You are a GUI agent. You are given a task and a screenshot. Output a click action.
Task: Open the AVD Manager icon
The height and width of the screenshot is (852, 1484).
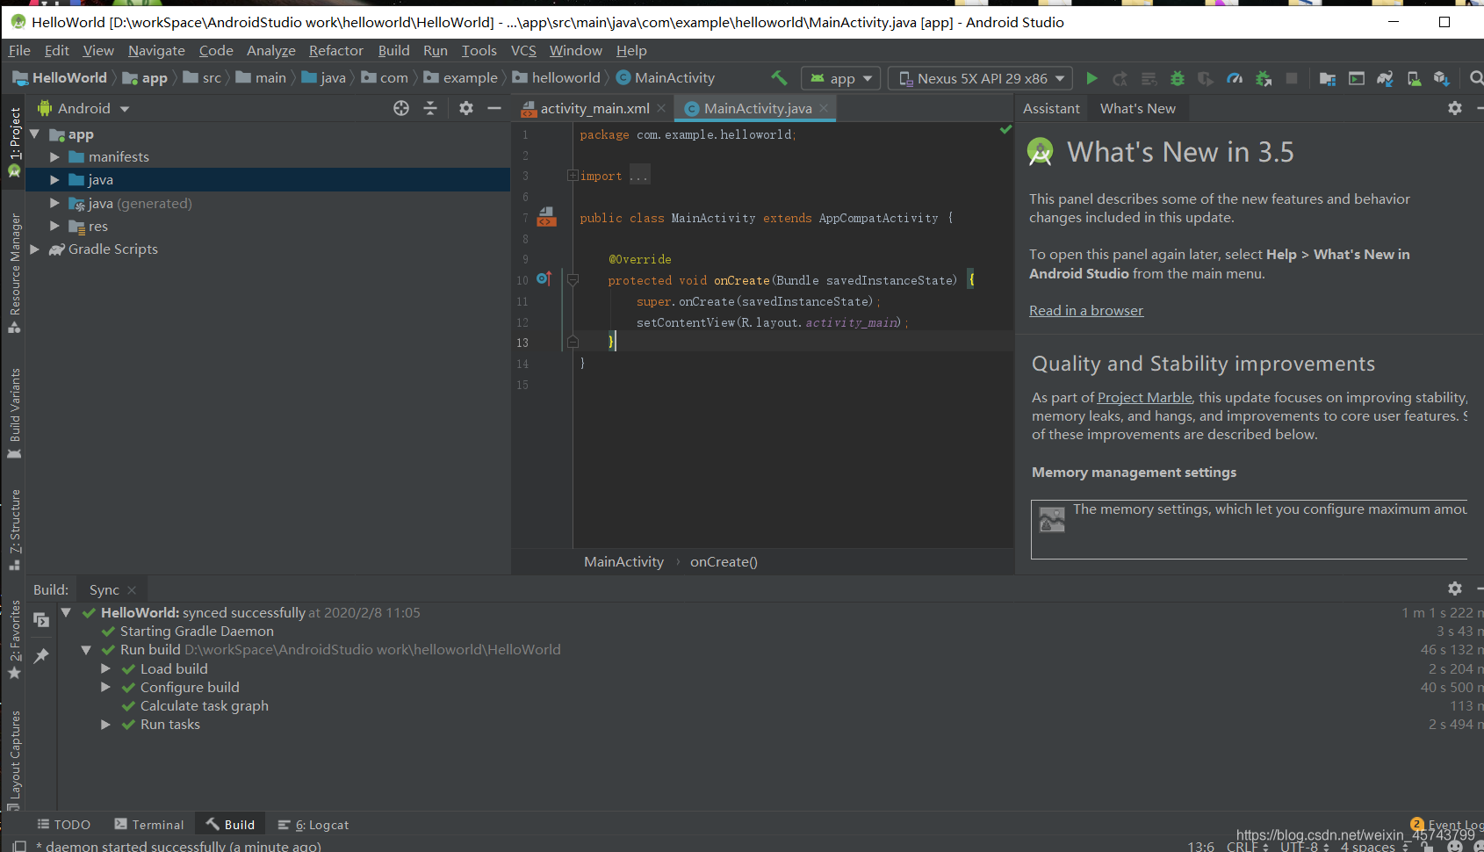pyautogui.click(x=1414, y=78)
